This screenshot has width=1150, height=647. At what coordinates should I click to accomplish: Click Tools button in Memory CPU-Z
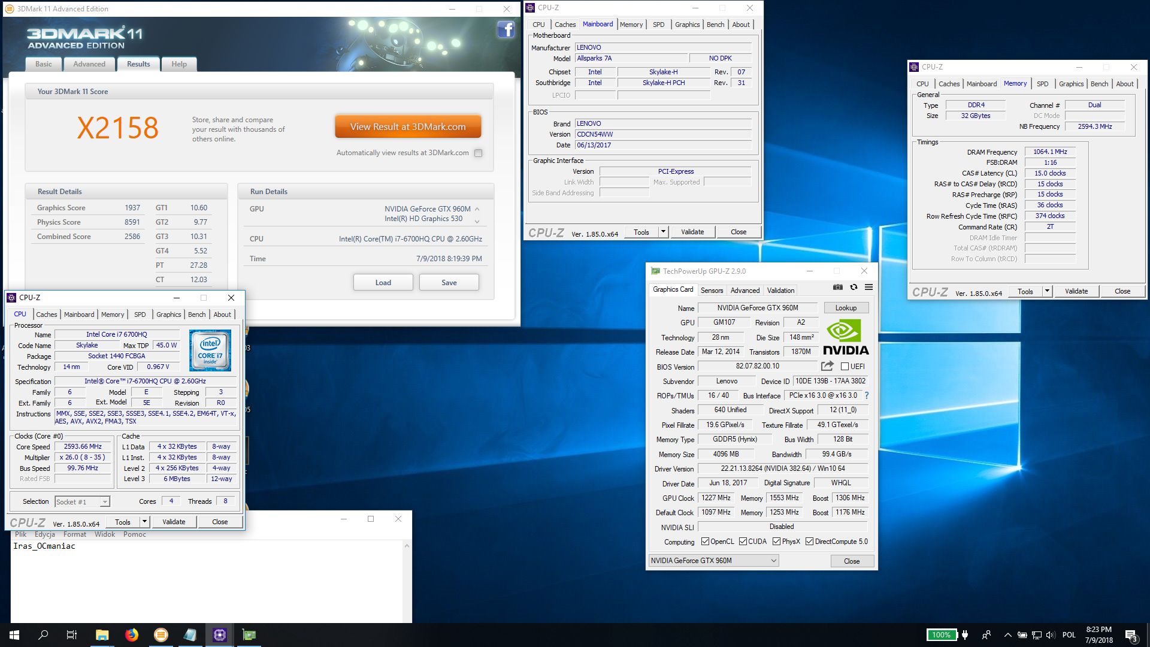click(1025, 291)
